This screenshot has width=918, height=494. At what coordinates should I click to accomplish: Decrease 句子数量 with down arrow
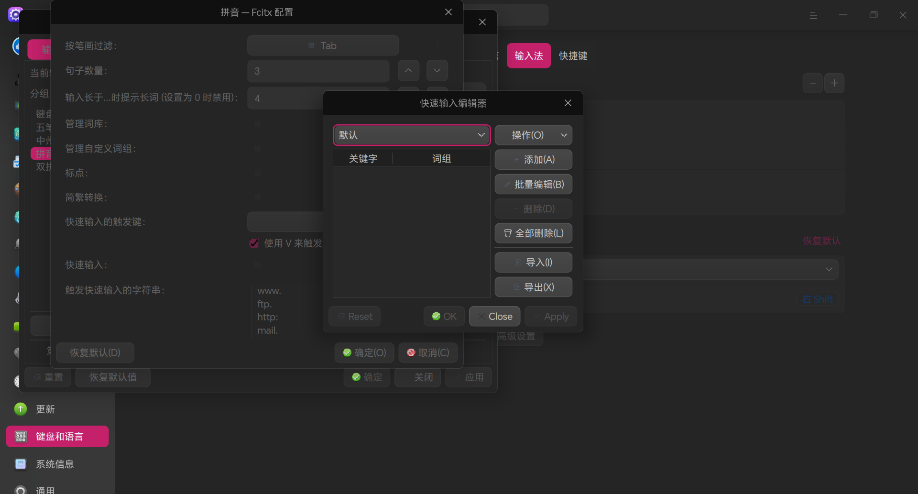coord(437,71)
